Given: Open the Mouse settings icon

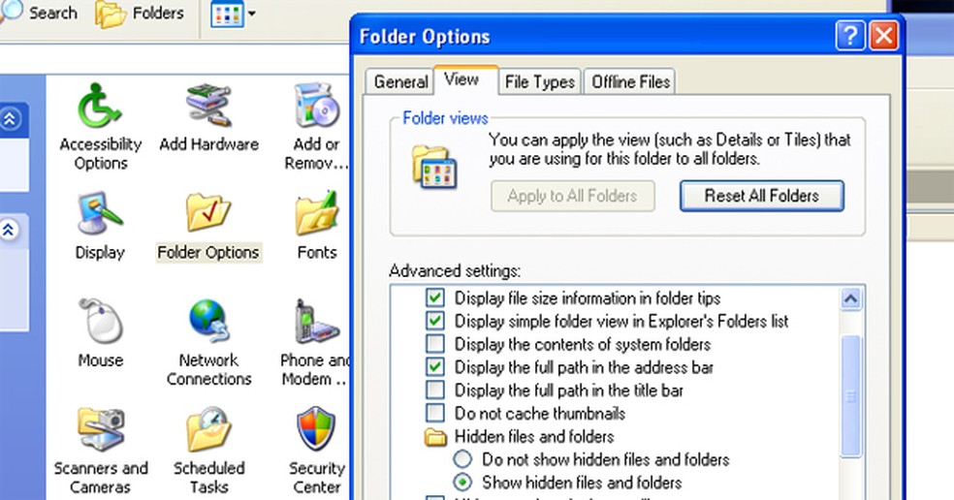Looking at the screenshot, I should [x=101, y=321].
